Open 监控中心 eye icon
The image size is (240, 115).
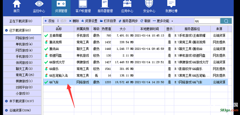[x=39, y=4]
